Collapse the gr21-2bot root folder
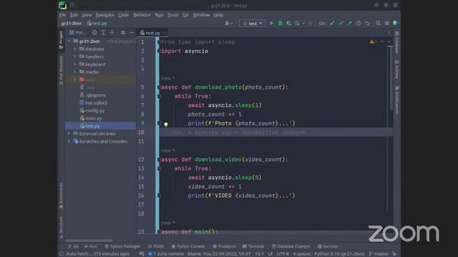Image resolution: width=458 pixels, height=257 pixels. tap(69, 41)
